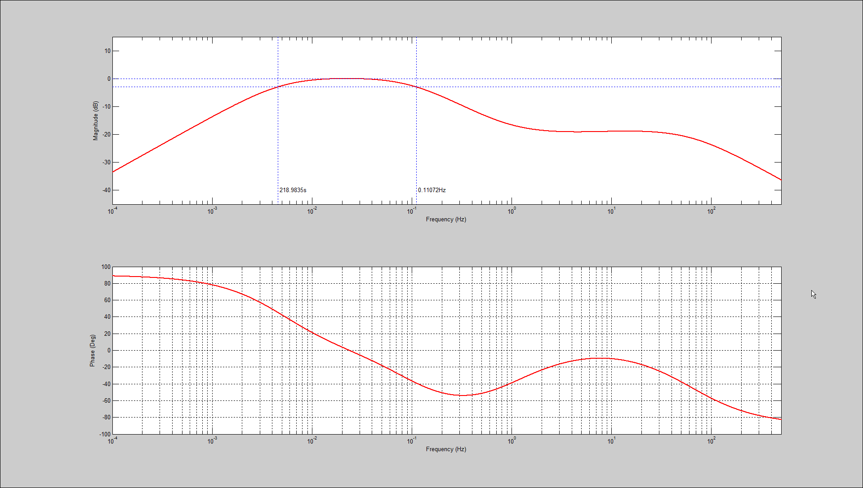The image size is (863, 488).
Task: Click the 10^-3 tick under magnitude plot
Action: tap(212, 211)
